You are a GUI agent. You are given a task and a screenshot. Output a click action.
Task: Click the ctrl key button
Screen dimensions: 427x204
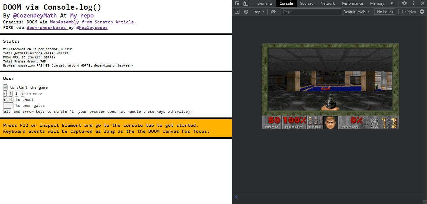pos(8,99)
